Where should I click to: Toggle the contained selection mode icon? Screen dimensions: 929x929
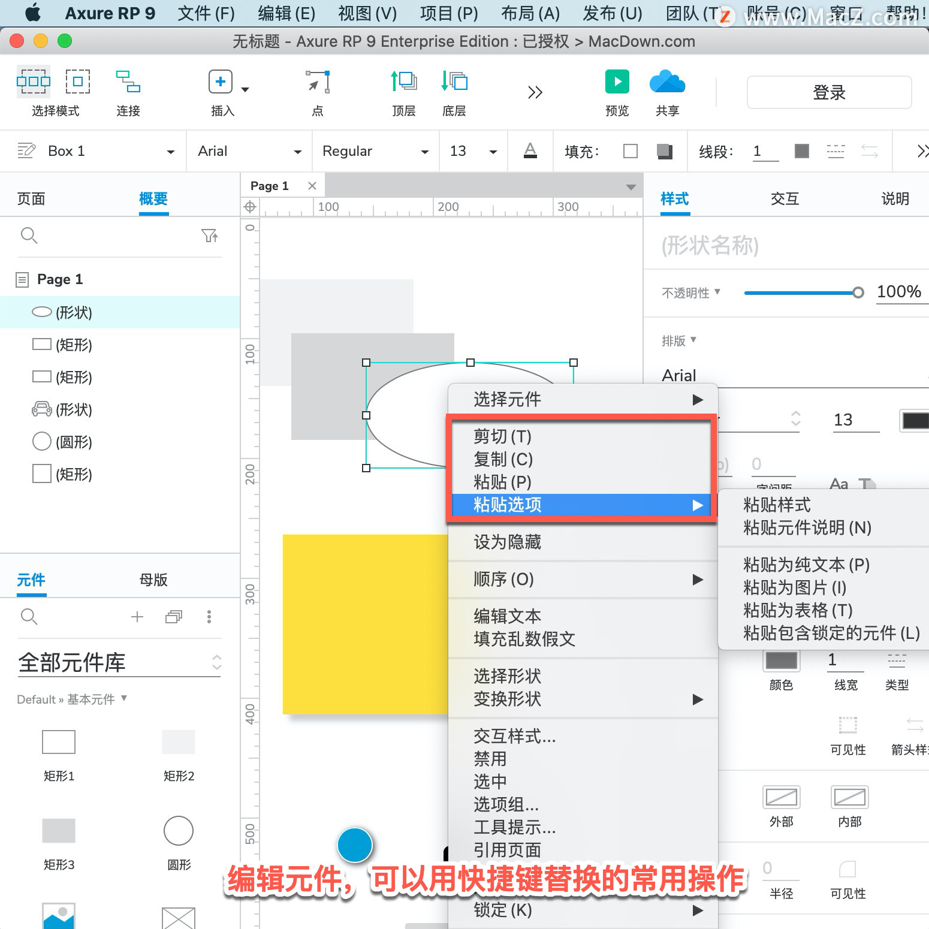coord(78,82)
